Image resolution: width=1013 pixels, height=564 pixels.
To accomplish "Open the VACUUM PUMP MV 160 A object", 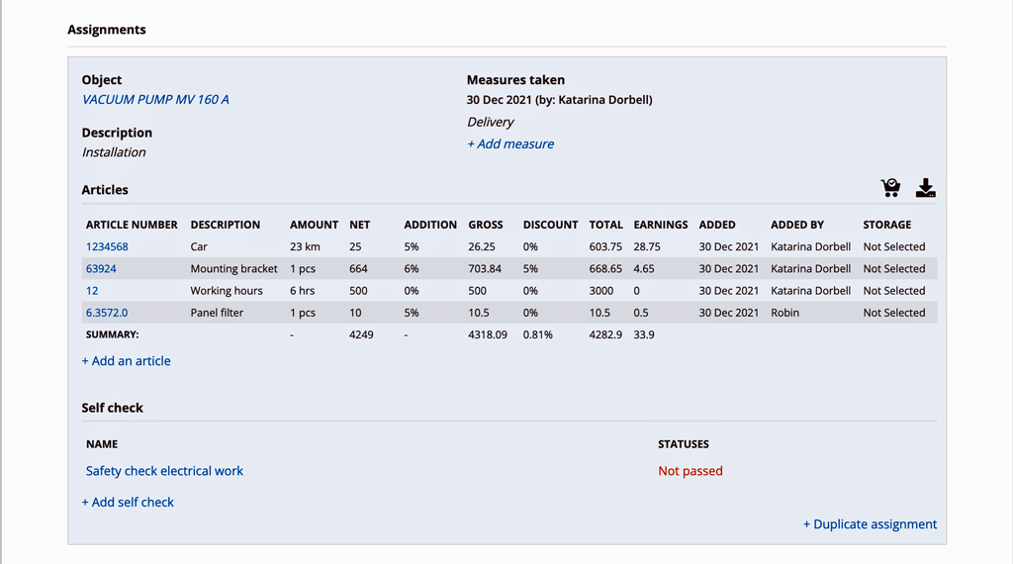I will 155,100.
